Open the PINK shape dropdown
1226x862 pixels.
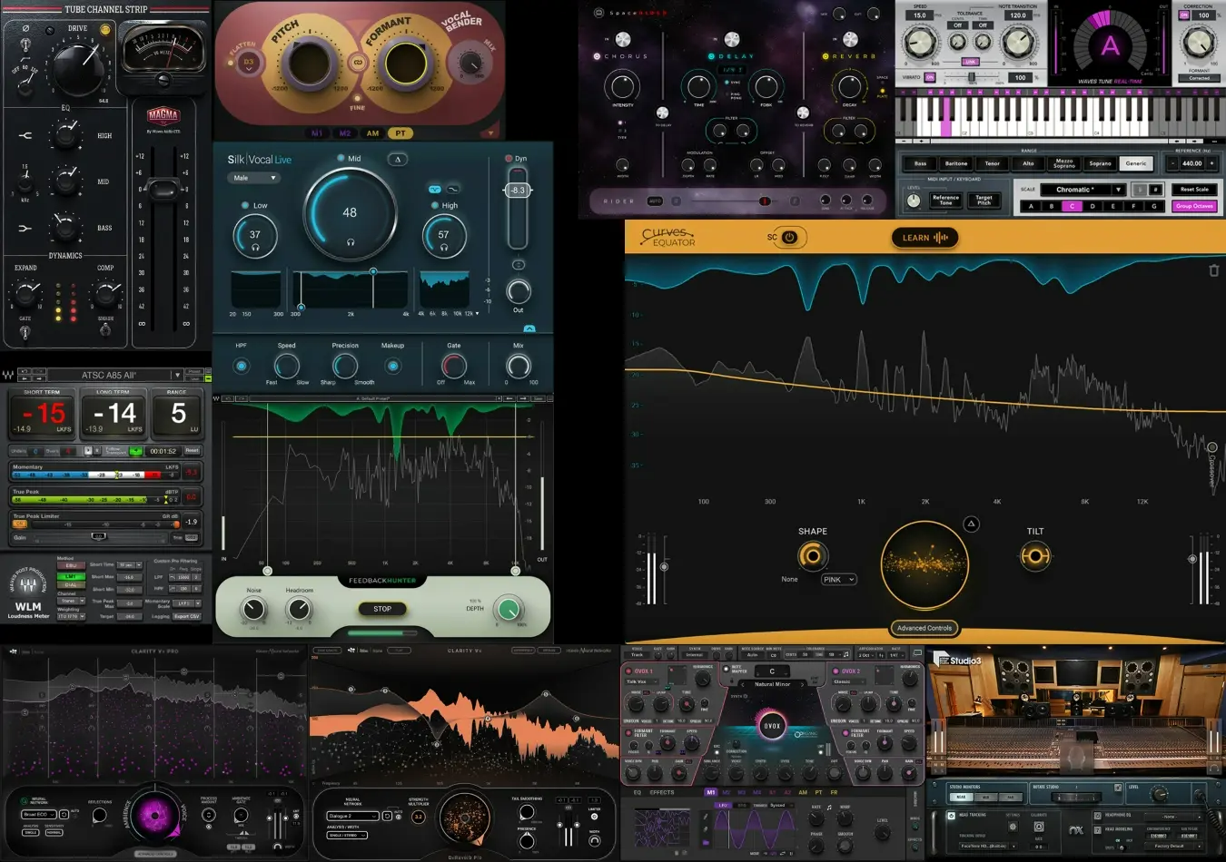coord(838,579)
